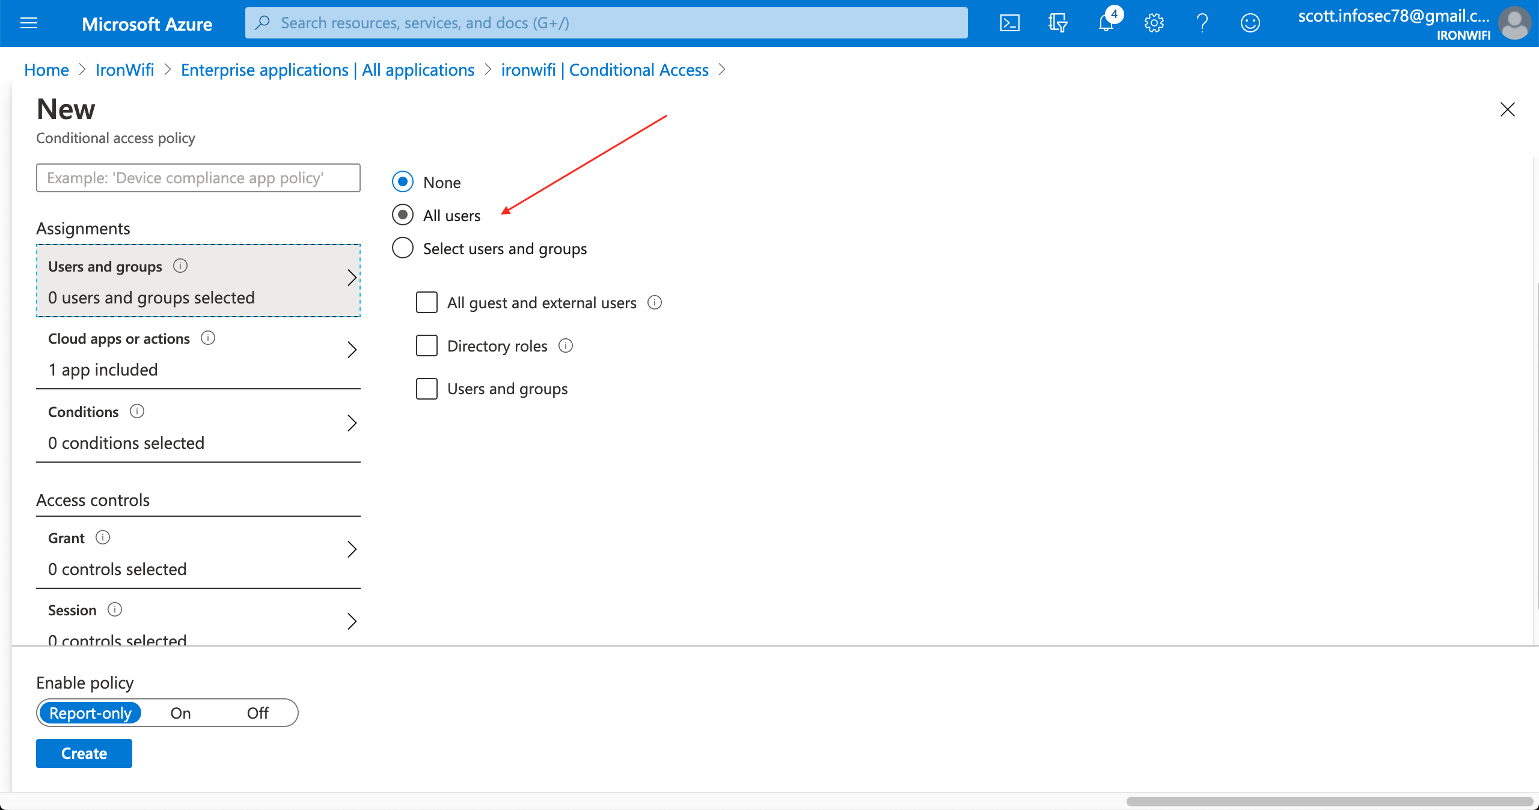Open the portal hamburger menu
Image resolution: width=1539 pixels, height=810 pixels.
pyautogui.click(x=29, y=23)
